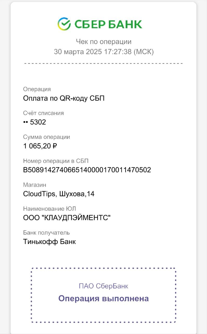207x334 pixels.
Task: Select the SBP operation number starting with B5089
Action: (87, 170)
